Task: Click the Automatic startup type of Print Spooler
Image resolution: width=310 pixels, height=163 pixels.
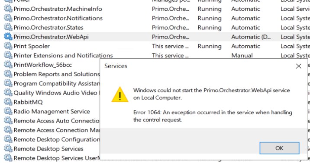Action: 245,46
